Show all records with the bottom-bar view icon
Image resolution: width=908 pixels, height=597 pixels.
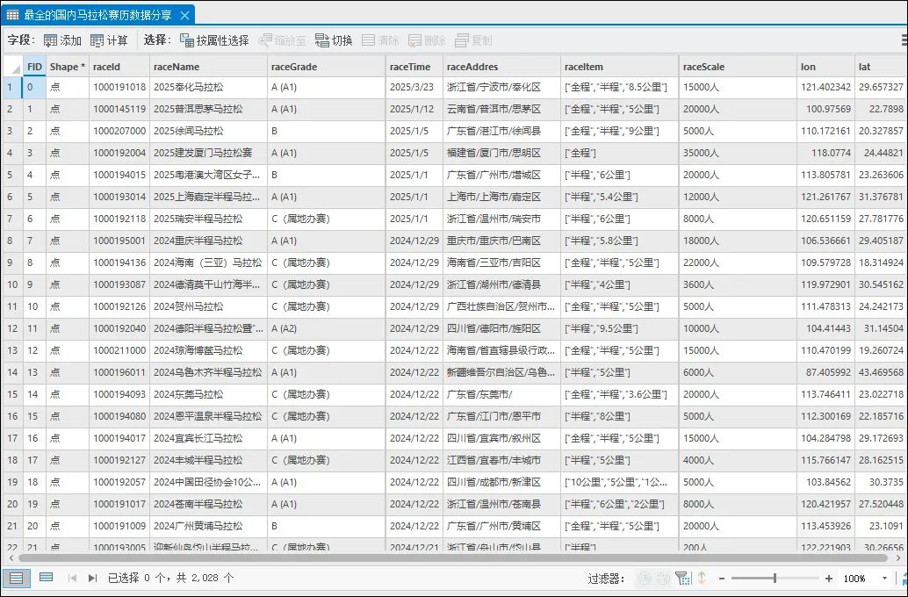pos(16,578)
